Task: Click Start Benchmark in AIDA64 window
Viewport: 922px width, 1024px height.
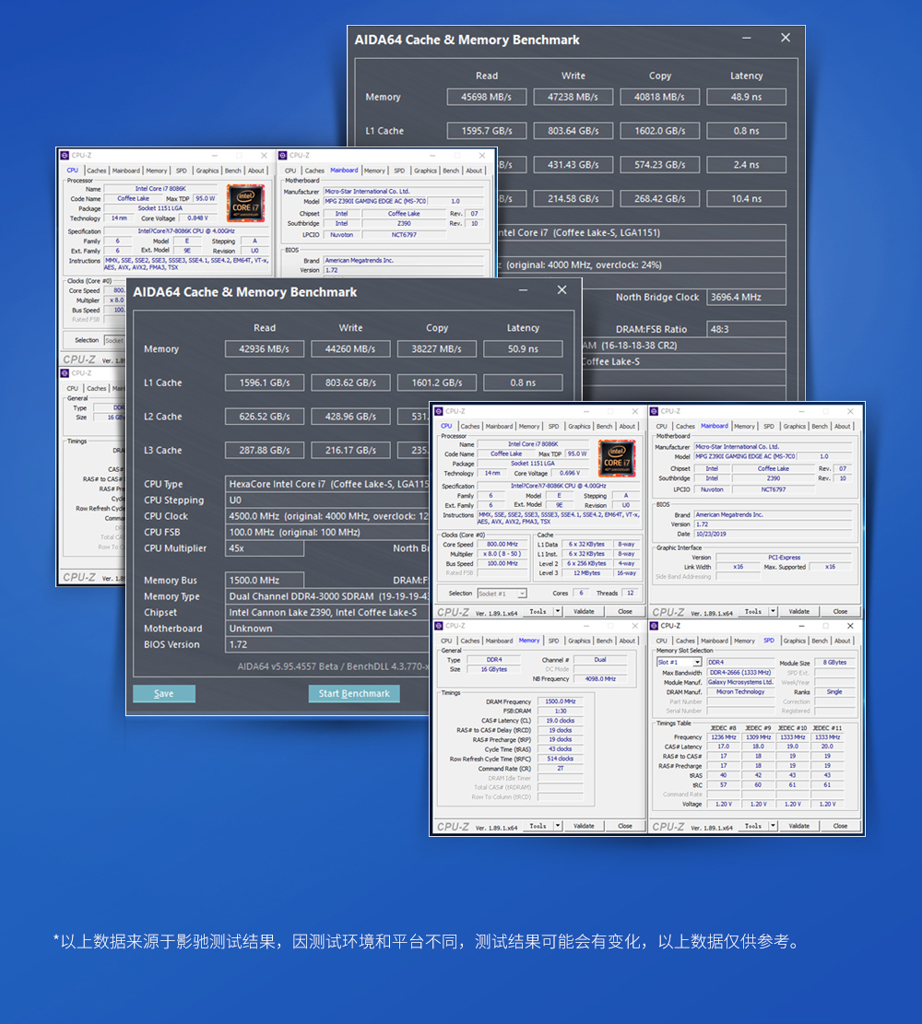Action: tap(354, 693)
